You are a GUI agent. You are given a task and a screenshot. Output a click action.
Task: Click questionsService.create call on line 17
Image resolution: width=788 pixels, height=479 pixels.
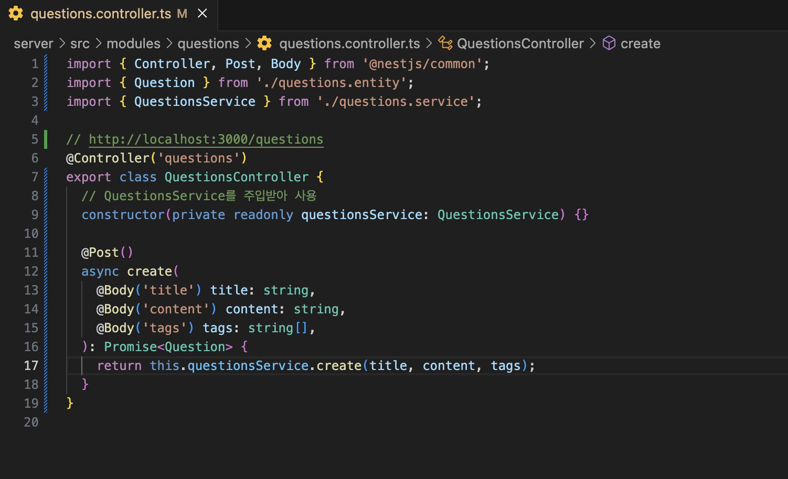tap(274, 366)
